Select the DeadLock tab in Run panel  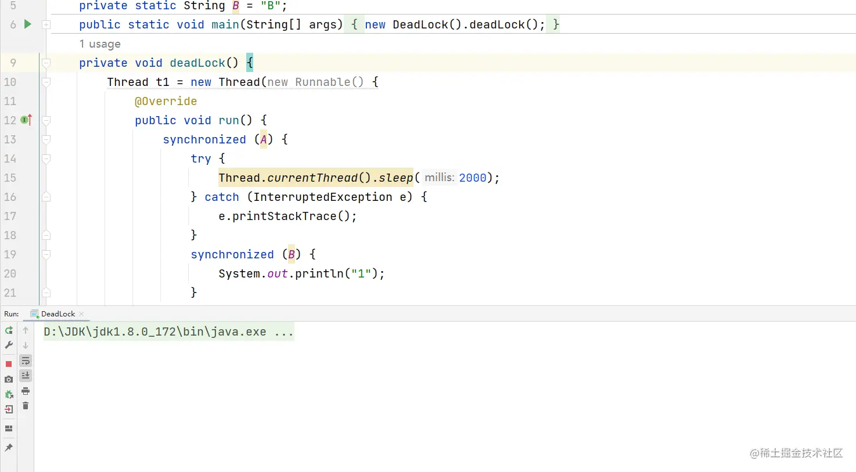[x=57, y=314]
